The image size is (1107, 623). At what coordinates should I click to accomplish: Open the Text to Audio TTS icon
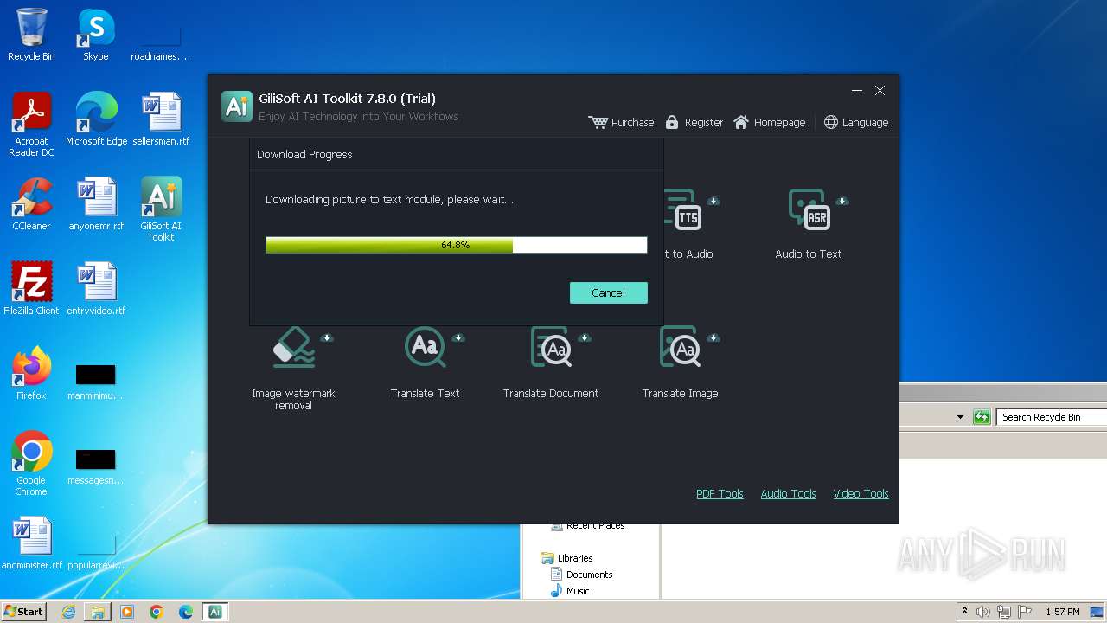(682, 209)
